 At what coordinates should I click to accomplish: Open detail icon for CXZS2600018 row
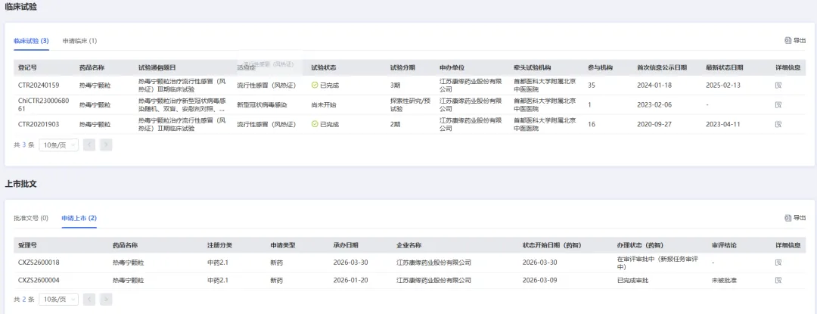(x=778, y=262)
